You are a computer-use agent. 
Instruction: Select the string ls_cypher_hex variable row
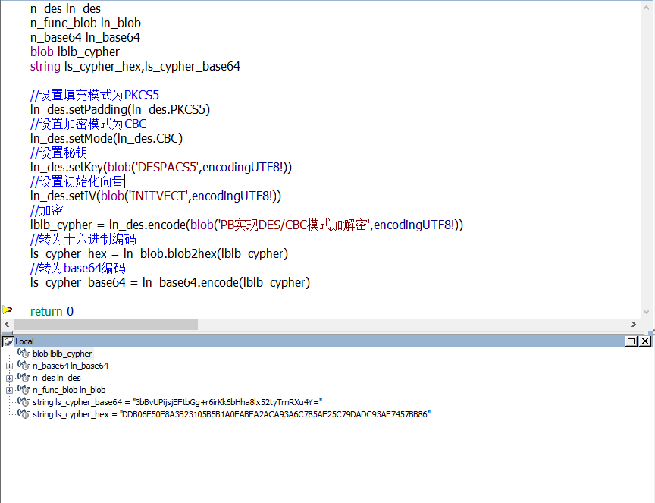[231, 414]
